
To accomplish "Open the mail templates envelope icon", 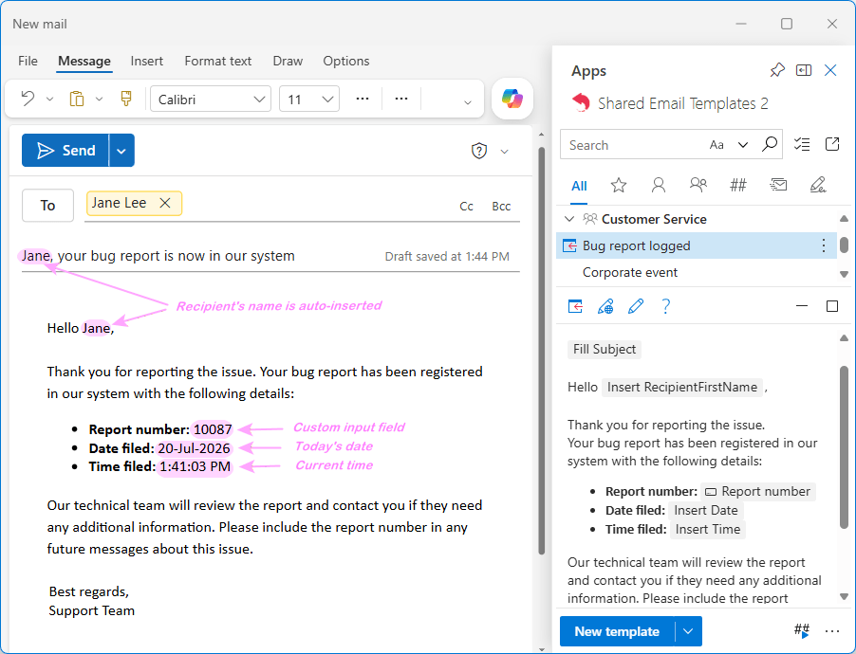I will pyautogui.click(x=778, y=185).
